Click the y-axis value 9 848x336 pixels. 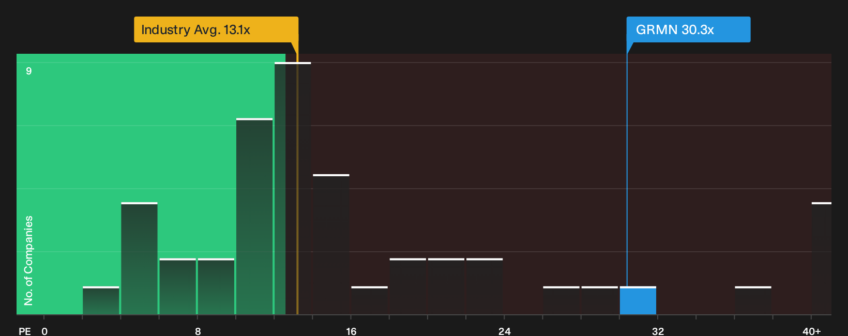[x=29, y=71]
